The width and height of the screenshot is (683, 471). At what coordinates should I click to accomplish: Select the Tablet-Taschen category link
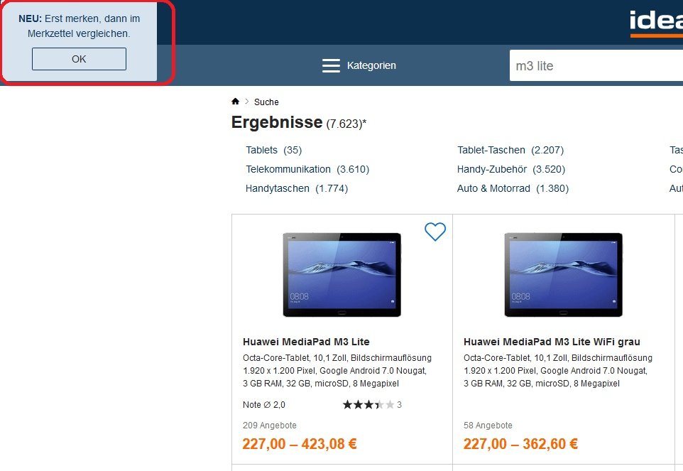click(510, 150)
